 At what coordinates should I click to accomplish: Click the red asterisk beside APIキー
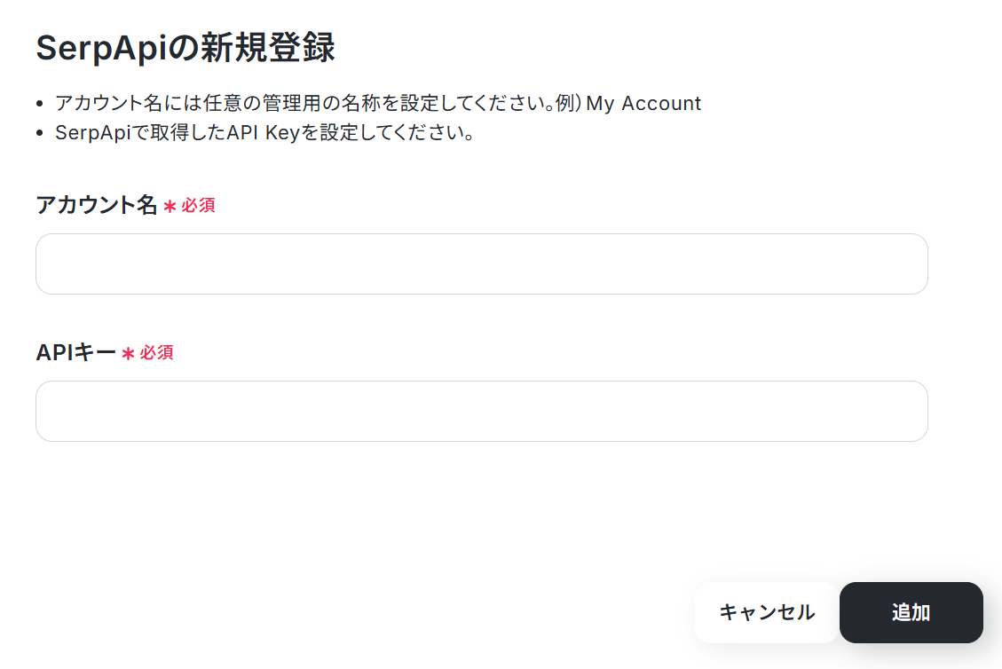tap(128, 353)
